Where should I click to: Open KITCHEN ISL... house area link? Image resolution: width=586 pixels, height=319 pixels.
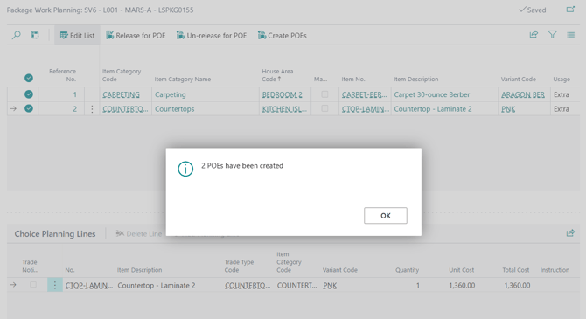tap(284, 109)
